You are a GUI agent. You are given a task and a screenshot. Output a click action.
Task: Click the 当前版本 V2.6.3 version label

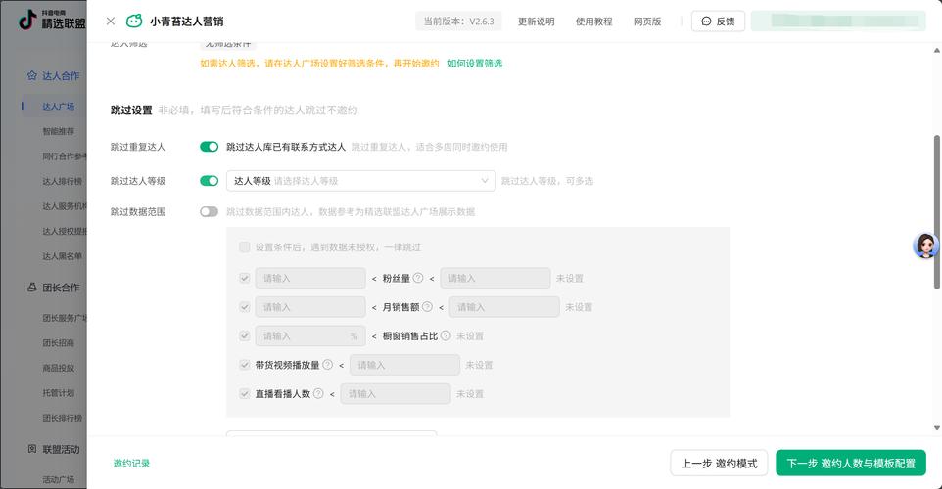[x=458, y=21]
